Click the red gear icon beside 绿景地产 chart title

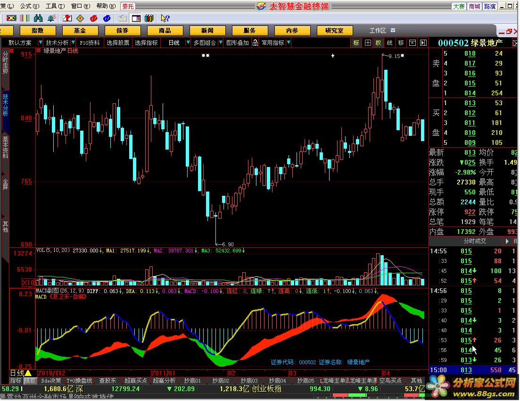39,50
